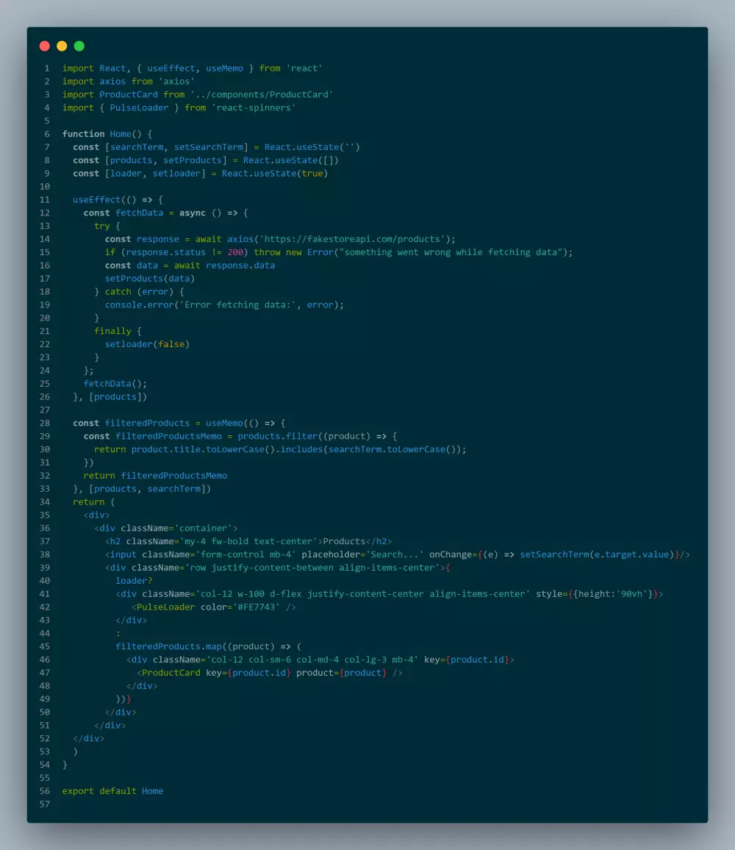The width and height of the screenshot is (735, 850).
Task: Select the useEffect keyword on line 11
Action: pos(96,199)
